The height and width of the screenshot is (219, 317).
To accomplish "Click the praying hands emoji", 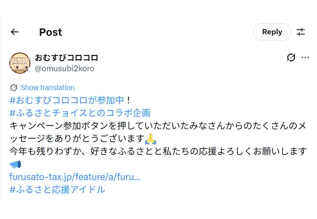I will (151, 139).
